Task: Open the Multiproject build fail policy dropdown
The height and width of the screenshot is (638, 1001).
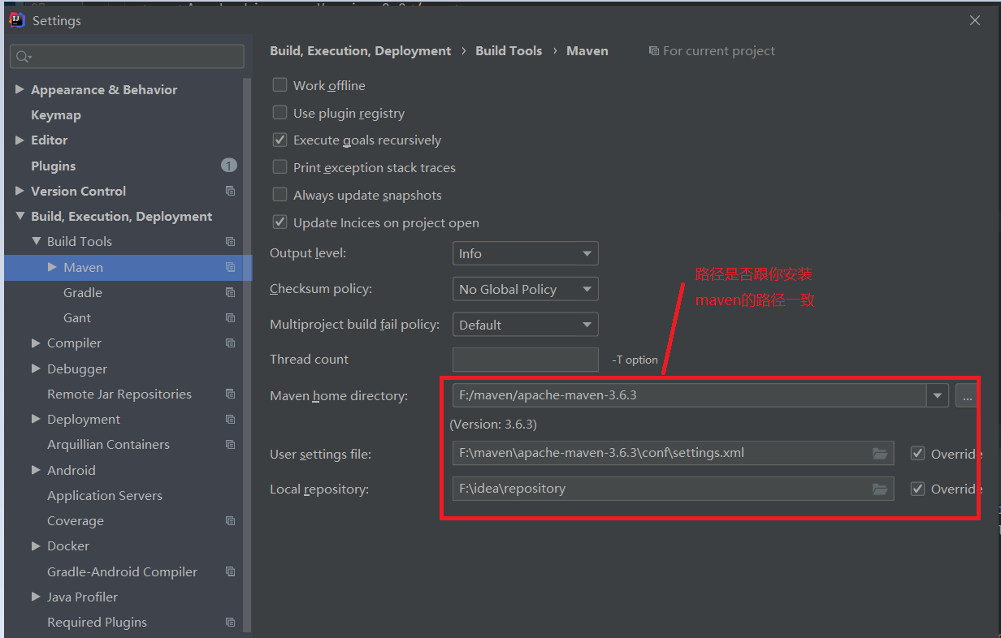Action: click(525, 325)
